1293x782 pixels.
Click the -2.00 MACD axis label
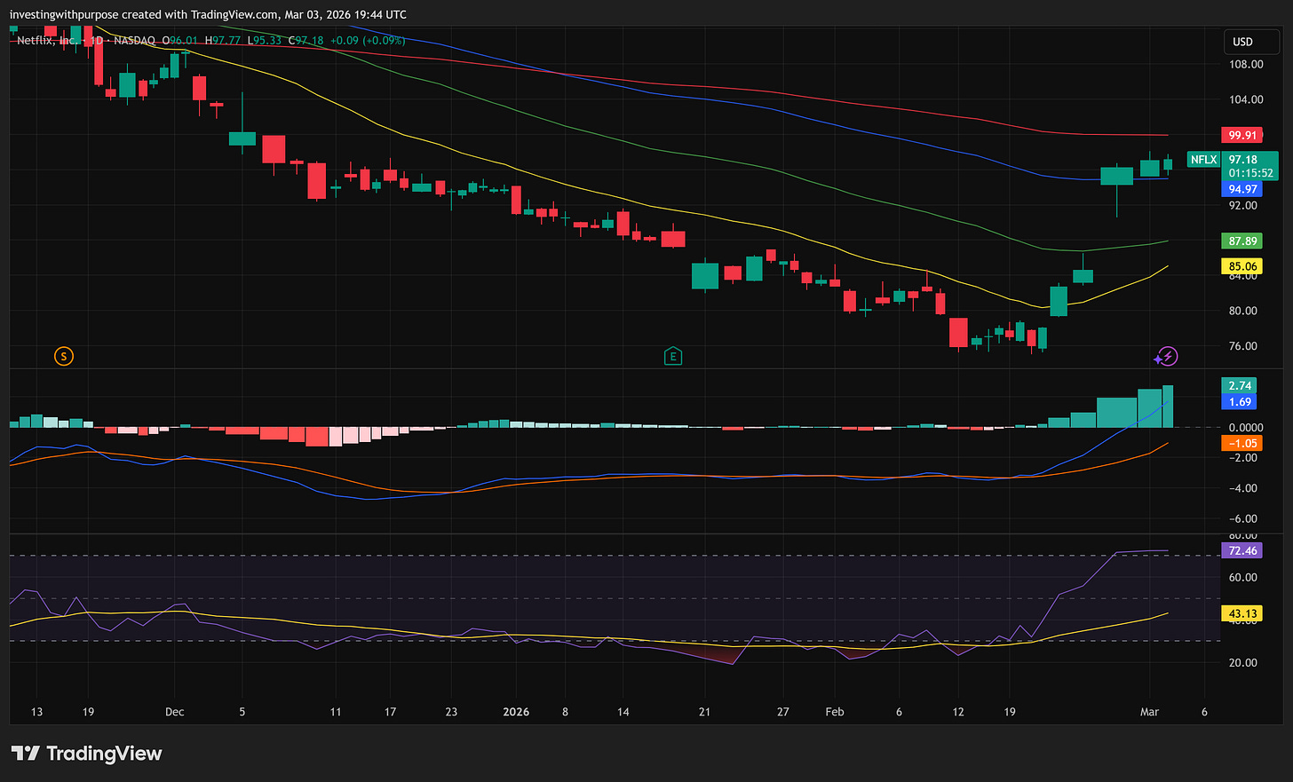1242,458
